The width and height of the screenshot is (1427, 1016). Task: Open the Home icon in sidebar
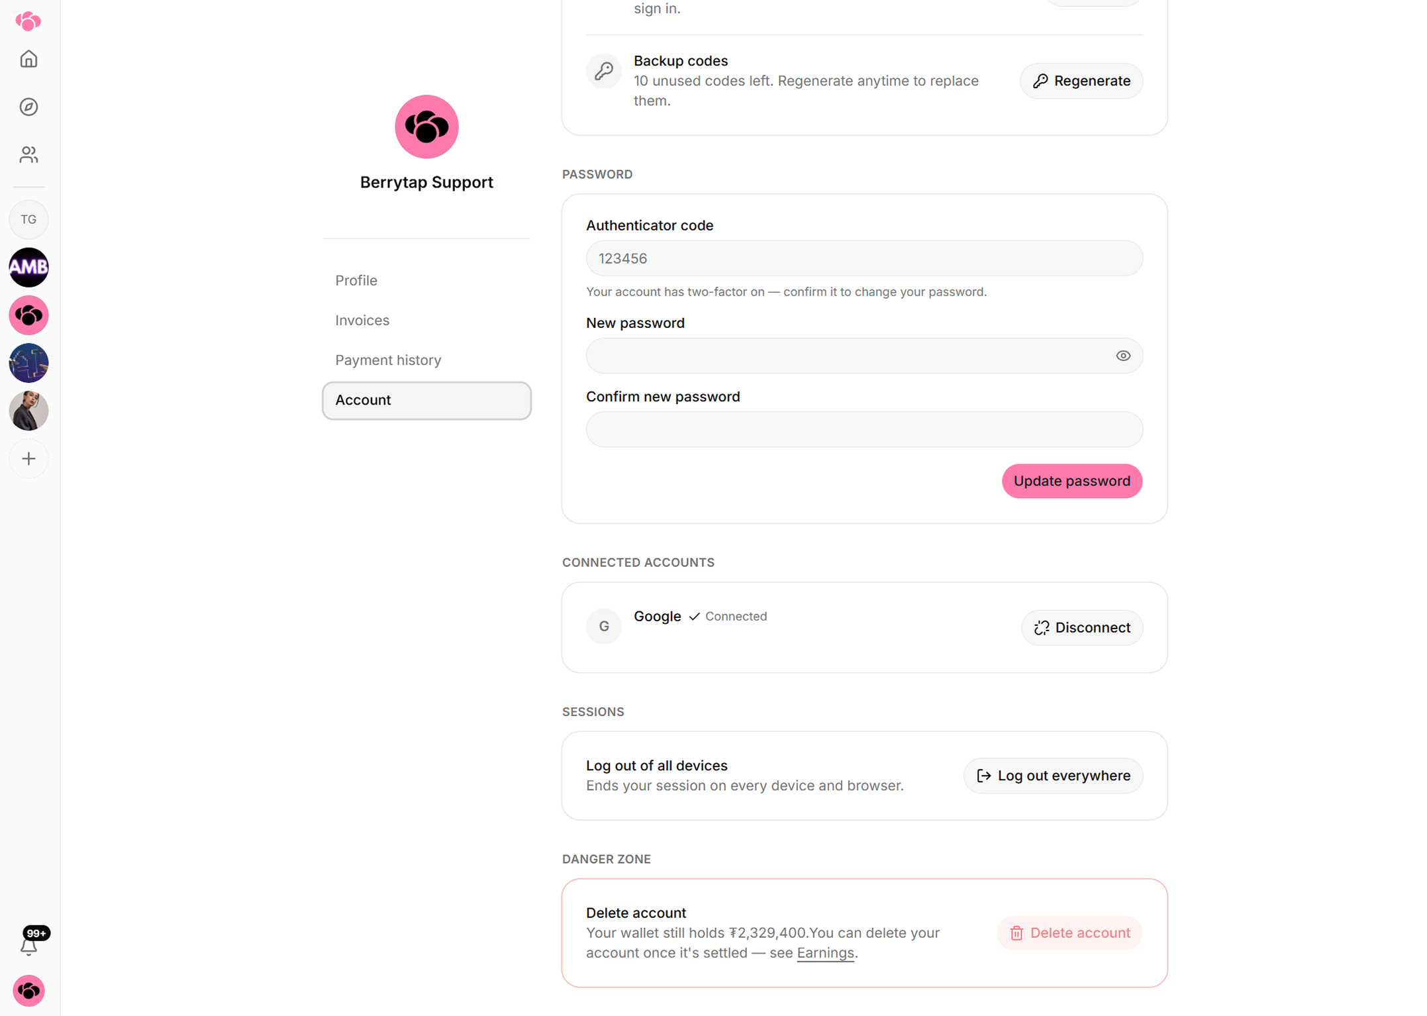(28, 59)
